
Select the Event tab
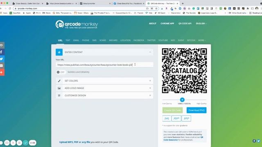point(181,40)
